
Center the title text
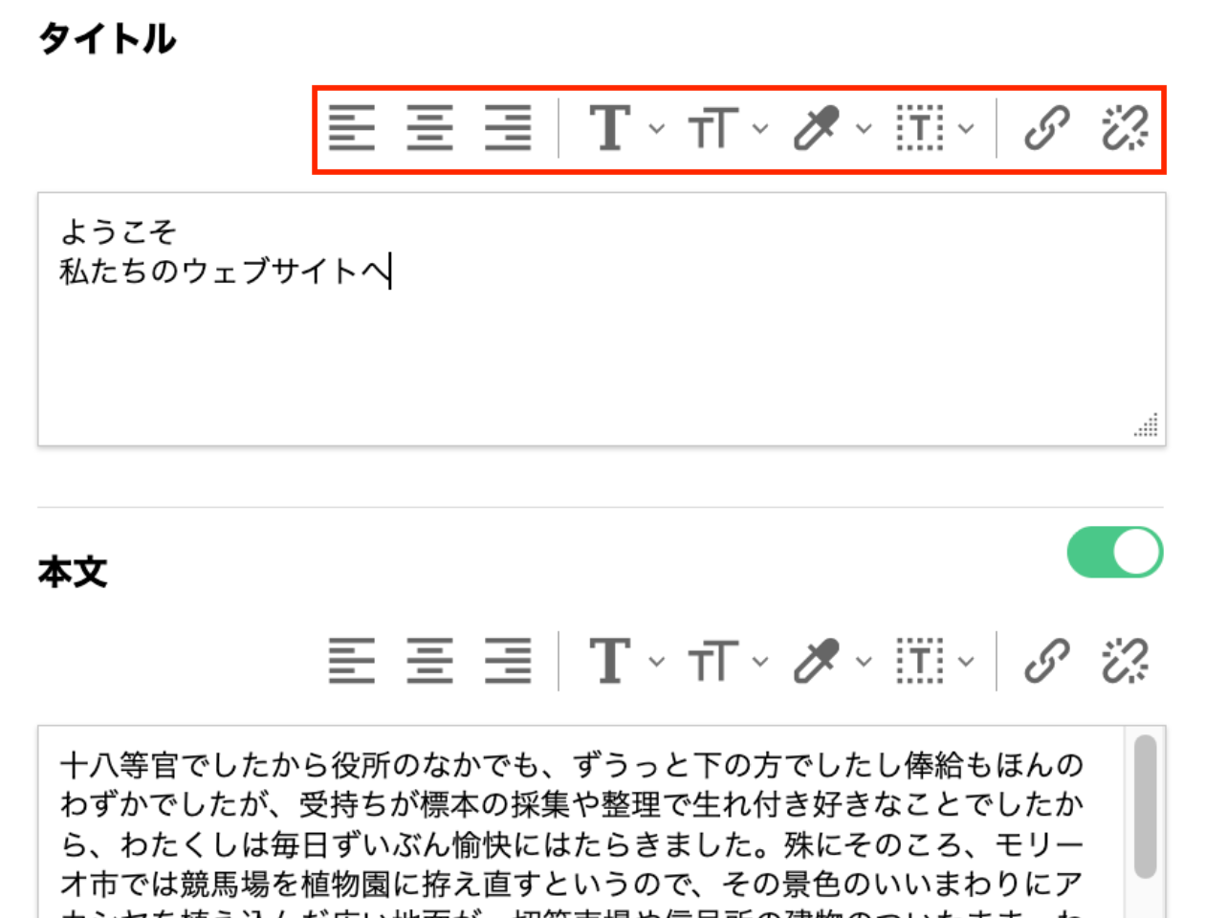click(x=430, y=127)
